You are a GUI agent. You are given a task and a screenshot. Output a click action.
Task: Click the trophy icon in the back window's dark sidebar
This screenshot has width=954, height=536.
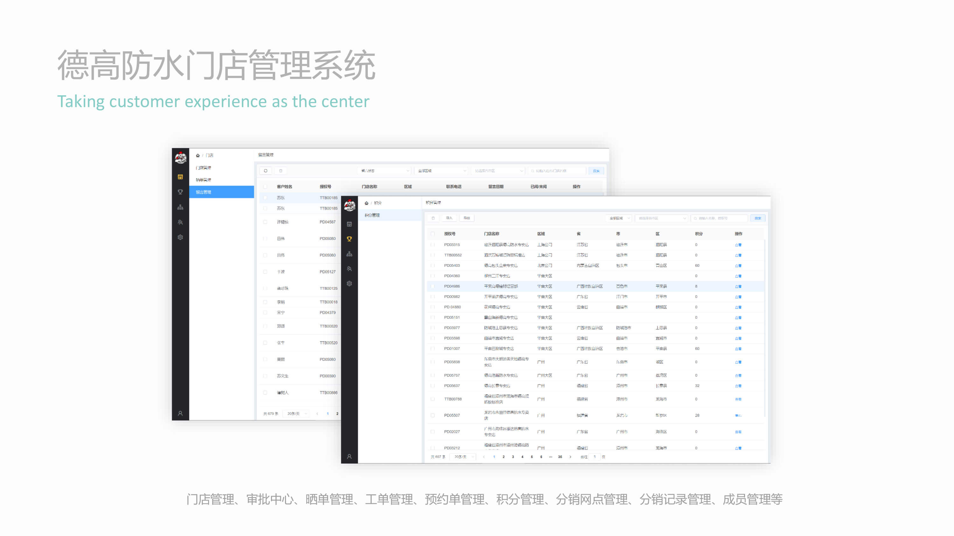point(180,192)
